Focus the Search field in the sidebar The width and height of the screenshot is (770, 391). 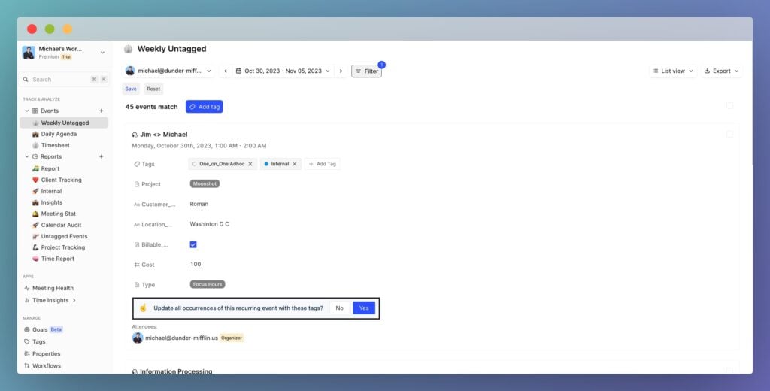coord(65,80)
